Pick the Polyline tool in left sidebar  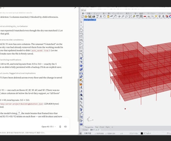point(81,29)
